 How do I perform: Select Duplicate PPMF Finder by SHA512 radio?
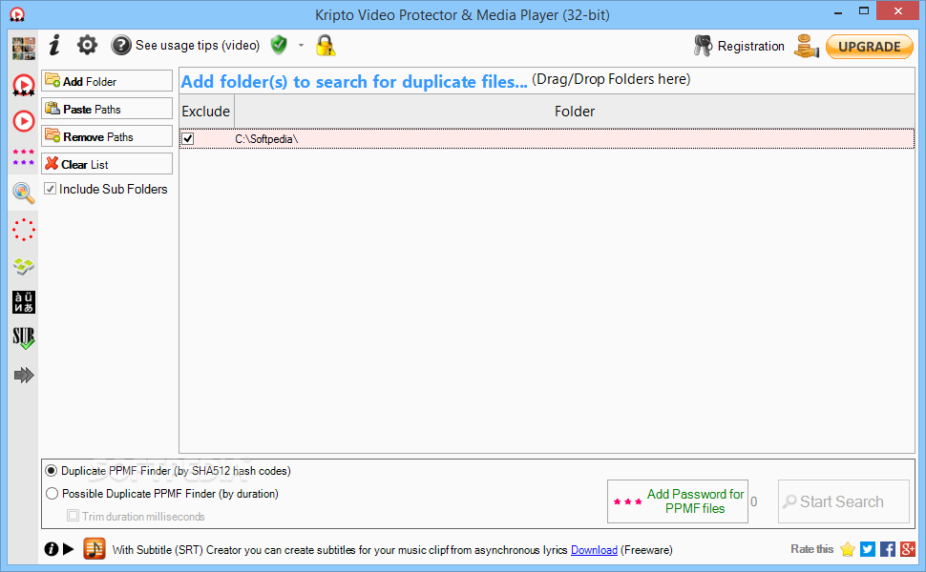tap(52, 471)
